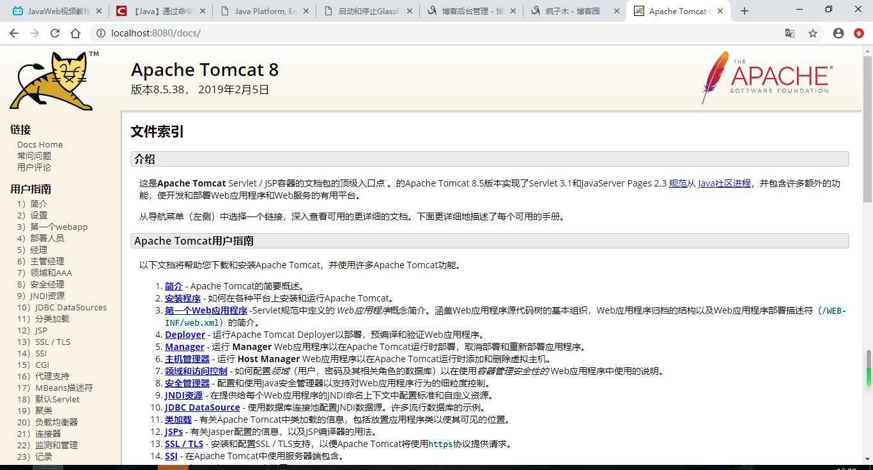Click the Java社区进程 hyperlink
The image size is (873, 470).
724,183
